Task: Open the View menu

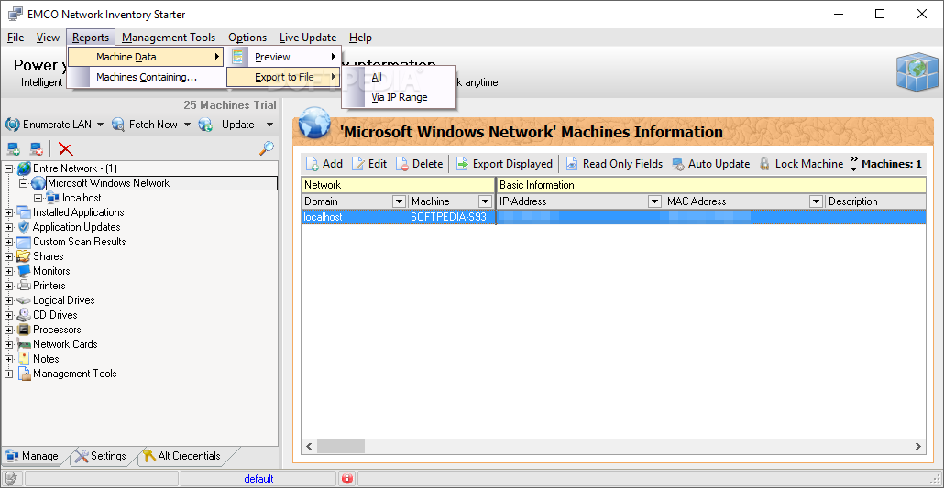Action: [49, 38]
